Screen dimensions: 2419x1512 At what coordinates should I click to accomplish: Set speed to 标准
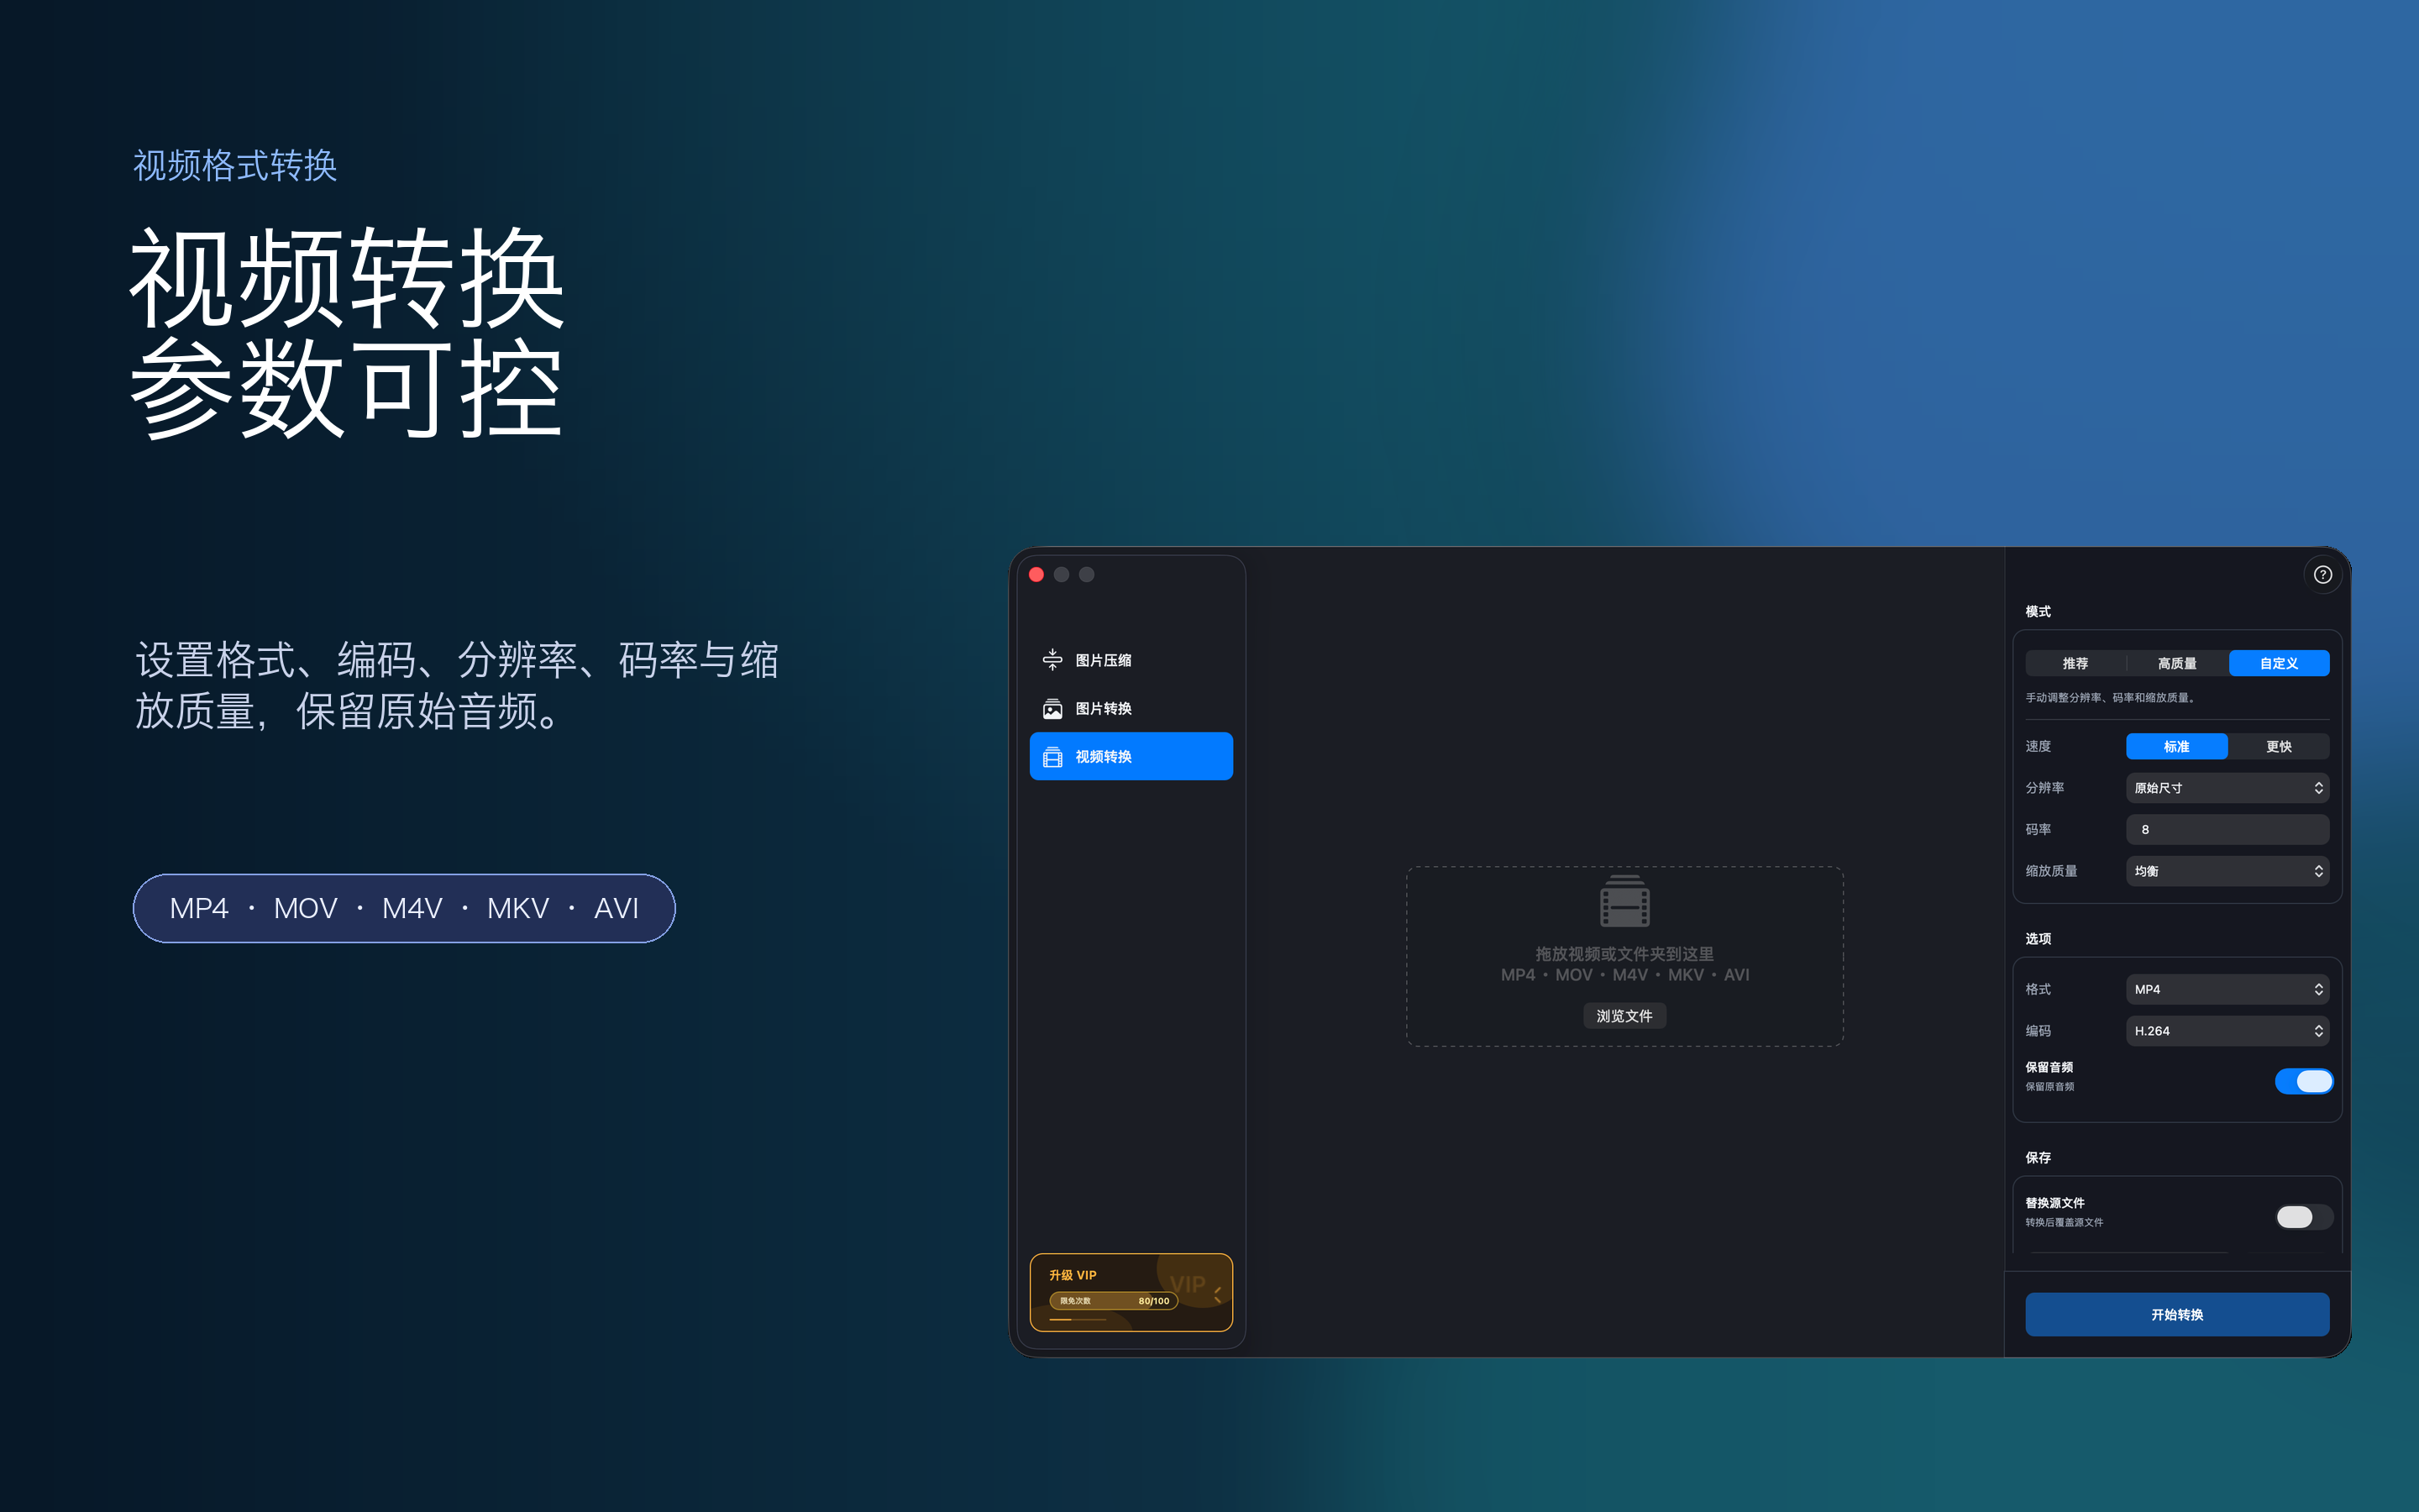2176,746
